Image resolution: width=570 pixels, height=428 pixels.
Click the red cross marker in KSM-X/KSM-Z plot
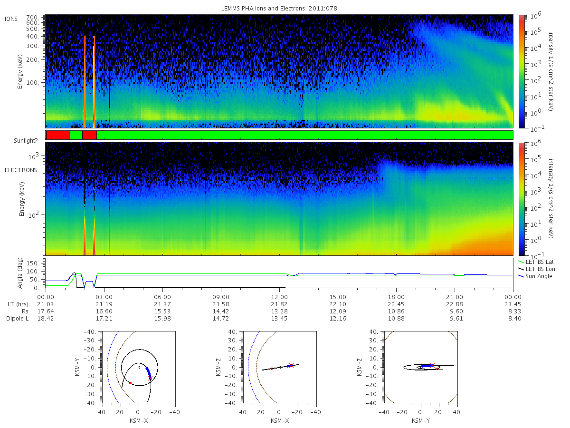click(291, 365)
